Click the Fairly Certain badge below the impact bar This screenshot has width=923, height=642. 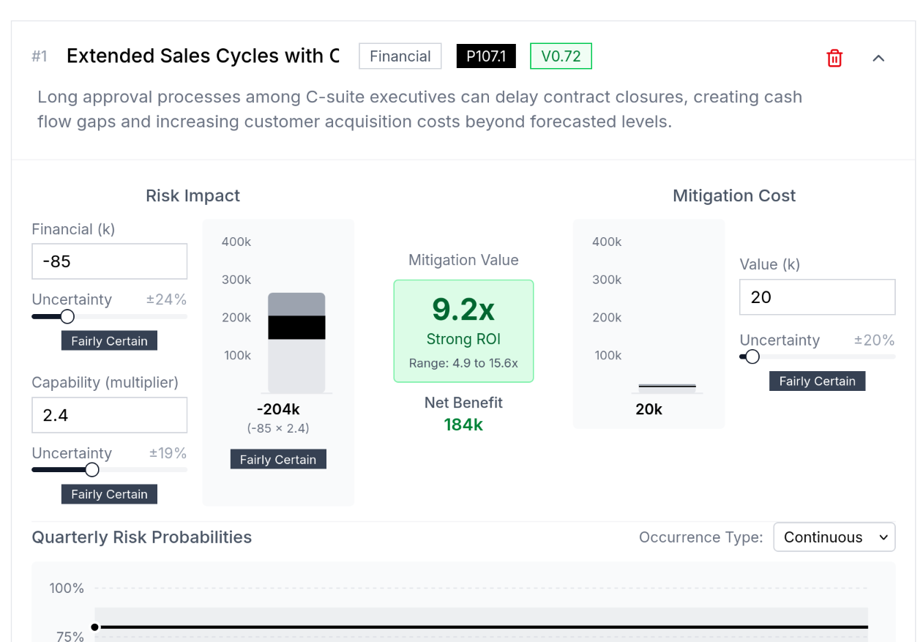(x=278, y=459)
